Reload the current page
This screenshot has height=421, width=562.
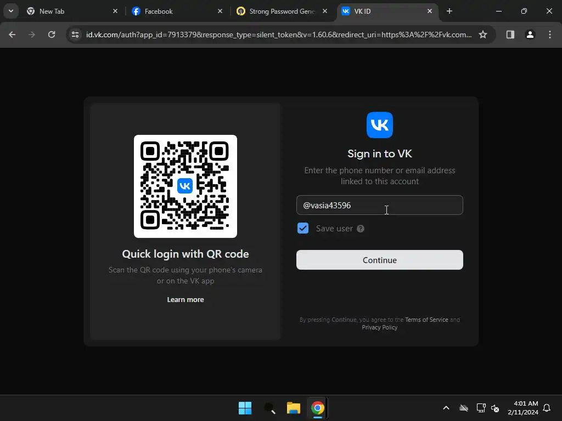[x=52, y=35]
